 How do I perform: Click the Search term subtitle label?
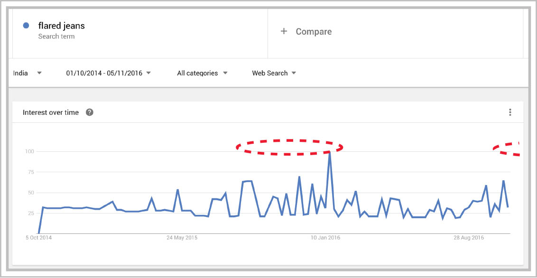[x=56, y=37]
